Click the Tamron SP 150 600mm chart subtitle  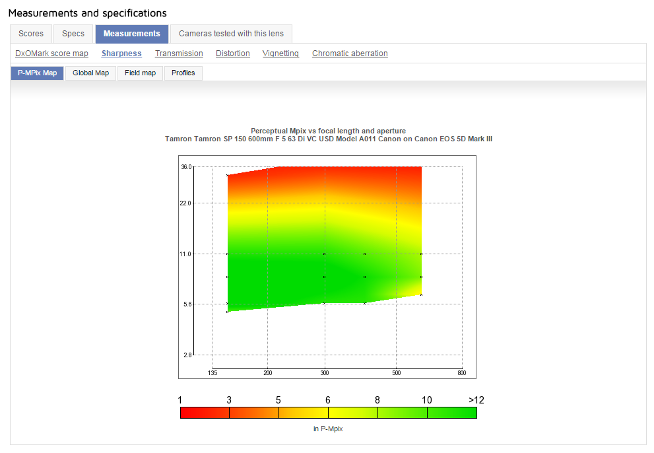[329, 139]
